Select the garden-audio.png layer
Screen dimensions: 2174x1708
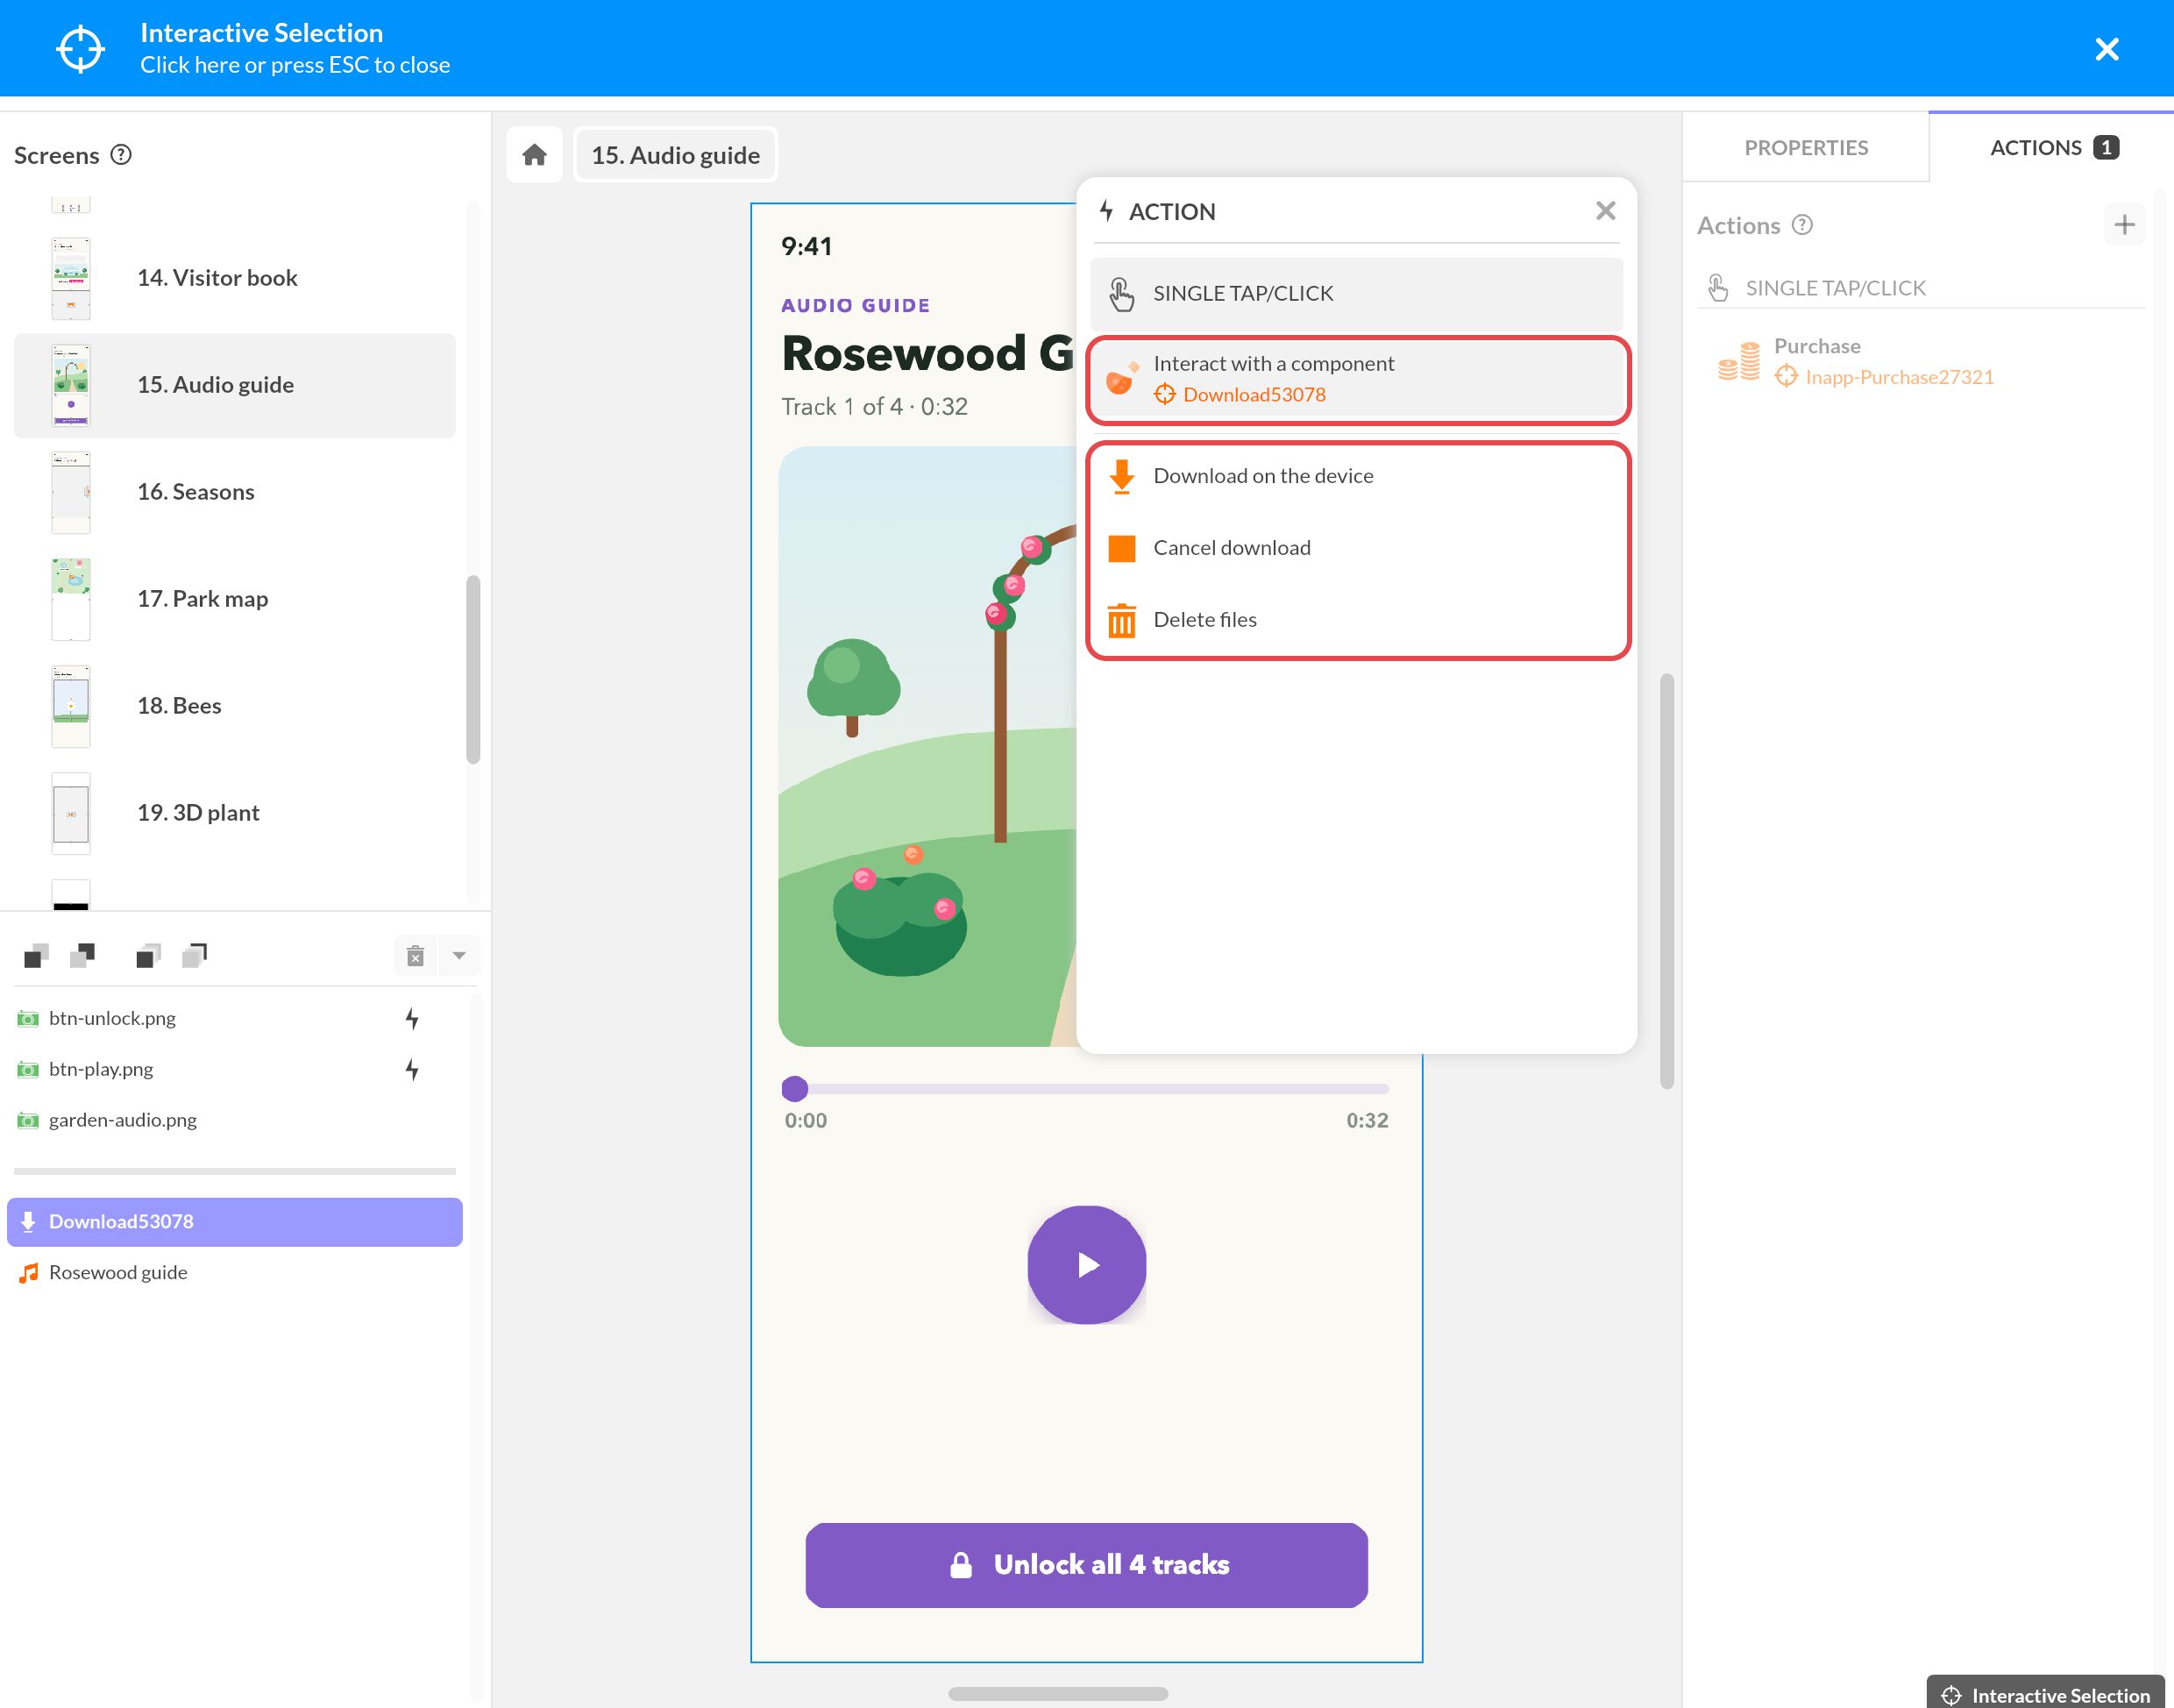[x=235, y=1120]
